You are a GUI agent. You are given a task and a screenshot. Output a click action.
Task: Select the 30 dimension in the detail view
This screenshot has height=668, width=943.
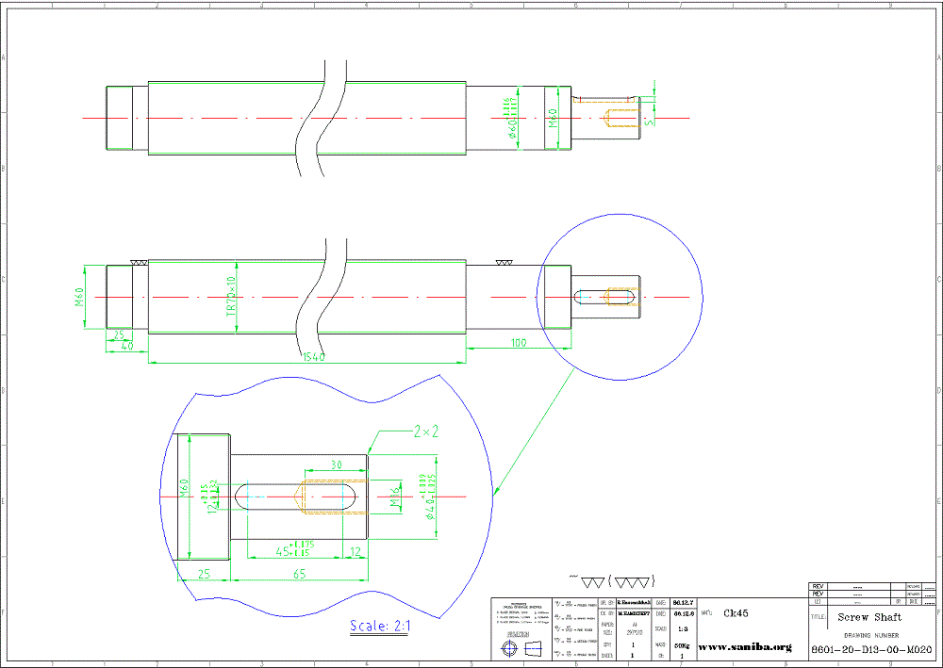(337, 464)
